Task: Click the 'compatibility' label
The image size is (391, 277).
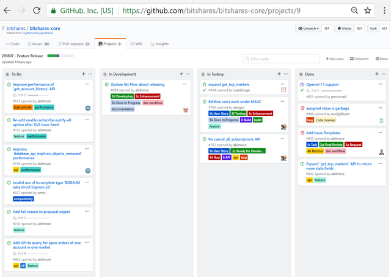Action: (23, 199)
